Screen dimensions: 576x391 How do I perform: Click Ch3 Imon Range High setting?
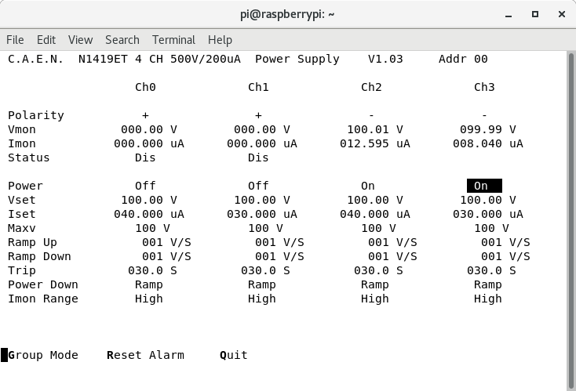point(488,299)
